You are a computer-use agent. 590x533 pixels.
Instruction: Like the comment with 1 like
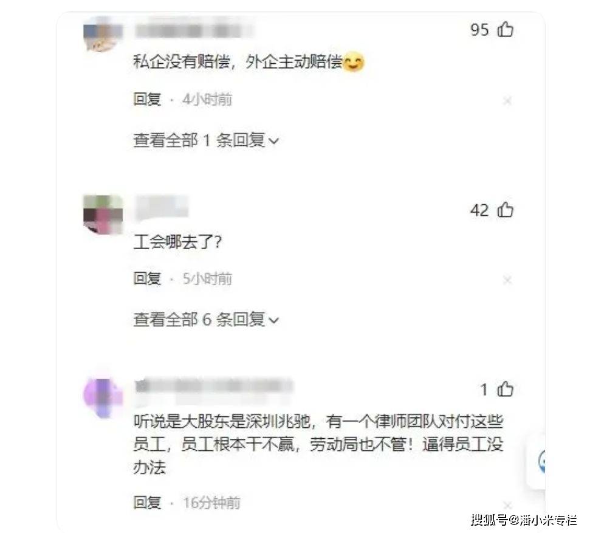point(506,389)
